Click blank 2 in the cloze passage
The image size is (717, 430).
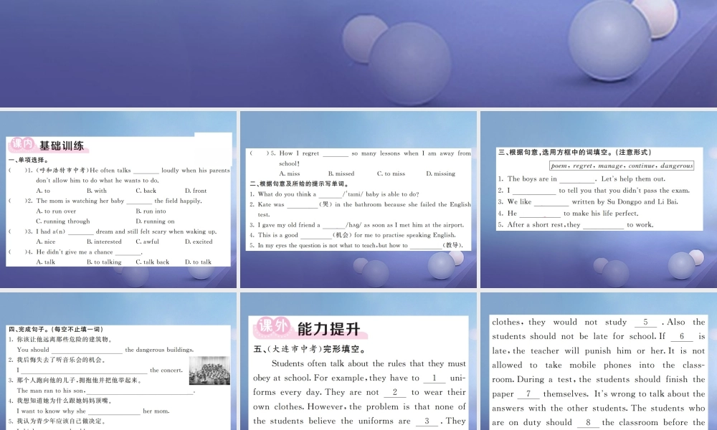point(394,393)
